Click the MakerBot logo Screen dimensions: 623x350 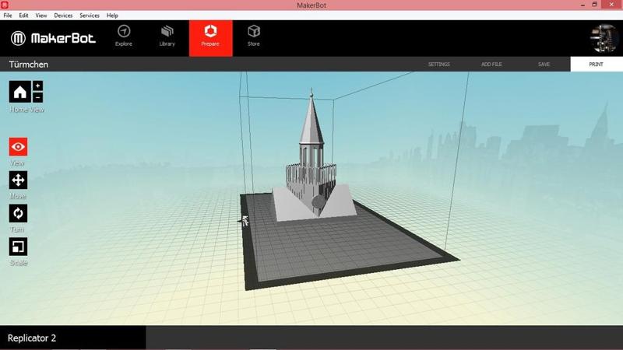coord(53,38)
